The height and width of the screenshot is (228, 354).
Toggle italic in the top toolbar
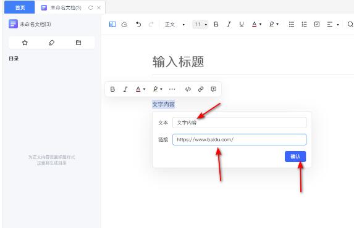pos(229,24)
